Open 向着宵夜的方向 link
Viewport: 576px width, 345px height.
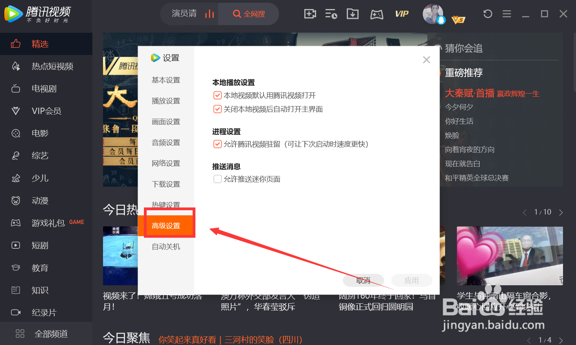(x=469, y=149)
